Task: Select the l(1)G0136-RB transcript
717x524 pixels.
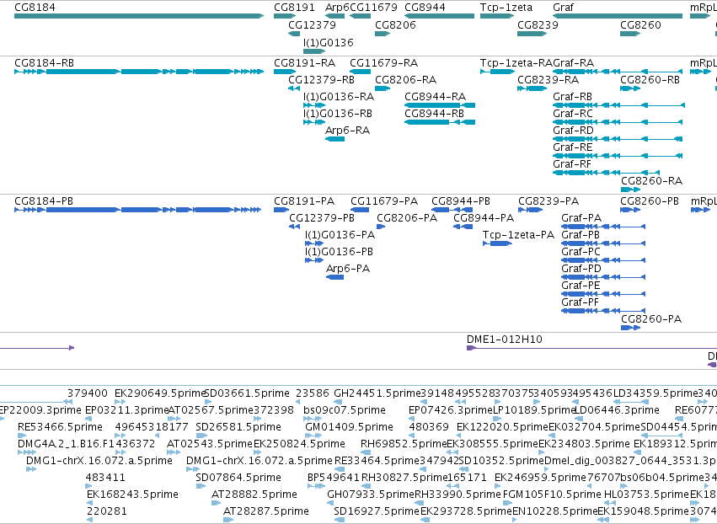Action: tap(314, 122)
